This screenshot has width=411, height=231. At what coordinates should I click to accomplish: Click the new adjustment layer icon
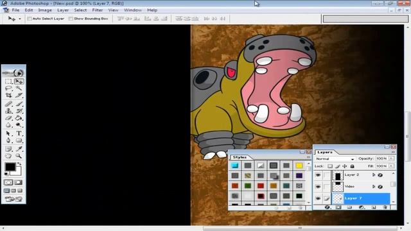(x=362, y=207)
